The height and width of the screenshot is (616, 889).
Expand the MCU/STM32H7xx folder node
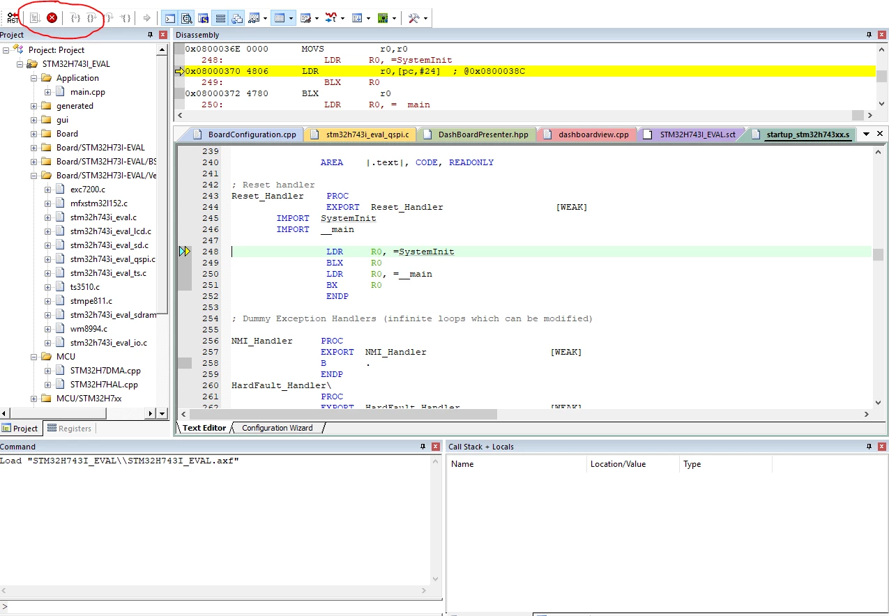34,399
